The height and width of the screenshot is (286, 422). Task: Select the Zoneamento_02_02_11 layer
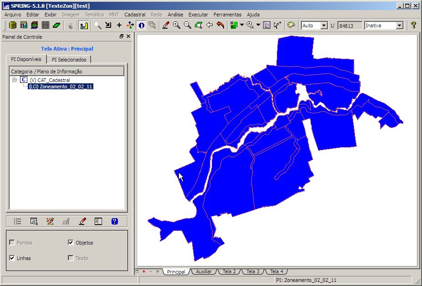pos(61,87)
